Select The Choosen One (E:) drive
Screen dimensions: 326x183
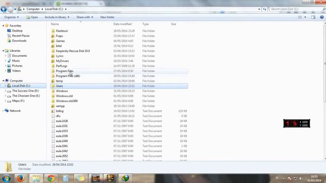[x=26, y=96]
